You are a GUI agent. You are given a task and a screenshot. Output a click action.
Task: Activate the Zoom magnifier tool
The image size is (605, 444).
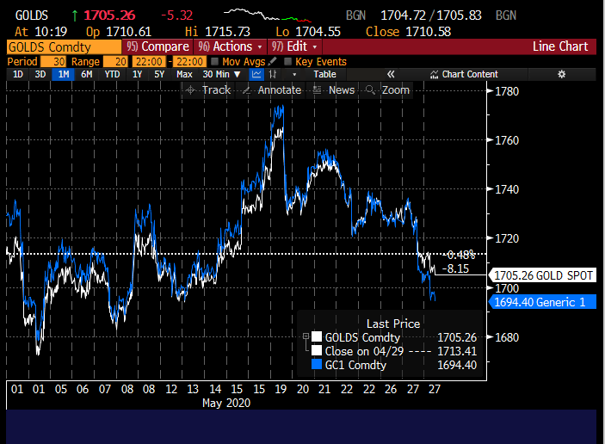[x=387, y=90]
